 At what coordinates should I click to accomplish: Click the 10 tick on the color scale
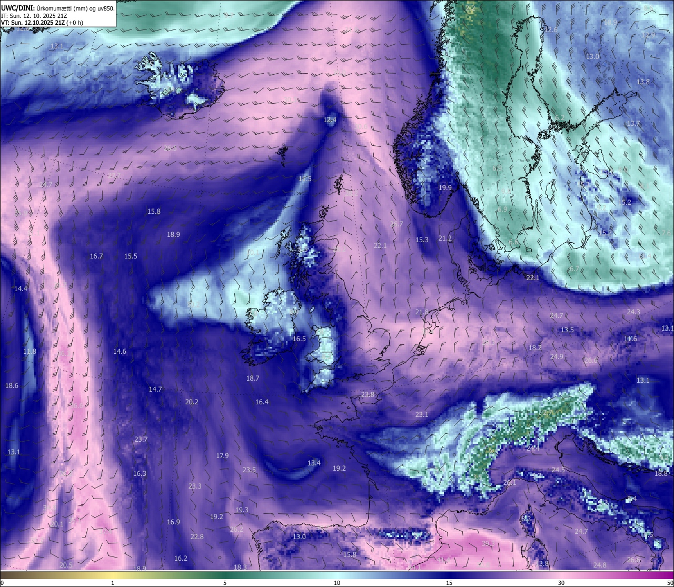point(337,583)
